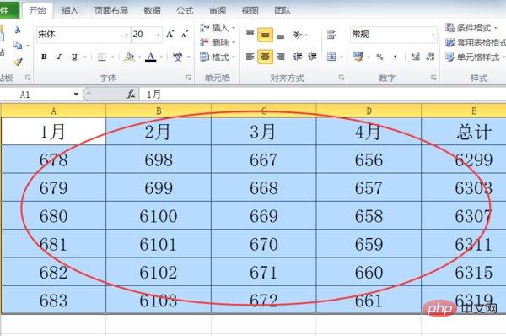The height and width of the screenshot is (336, 506).
Task: Click the Wrap Text icon
Action: 331,35
